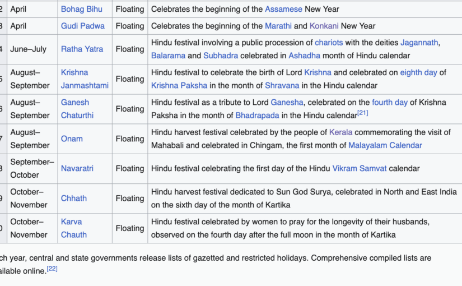This screenshot has height=286, width=462.
Task: Click the chariots link
Action: pos(329,43)
